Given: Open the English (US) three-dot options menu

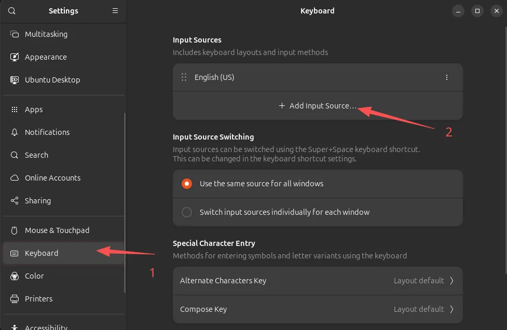Looking at the screenshot, I should click(x=447, y=77).
